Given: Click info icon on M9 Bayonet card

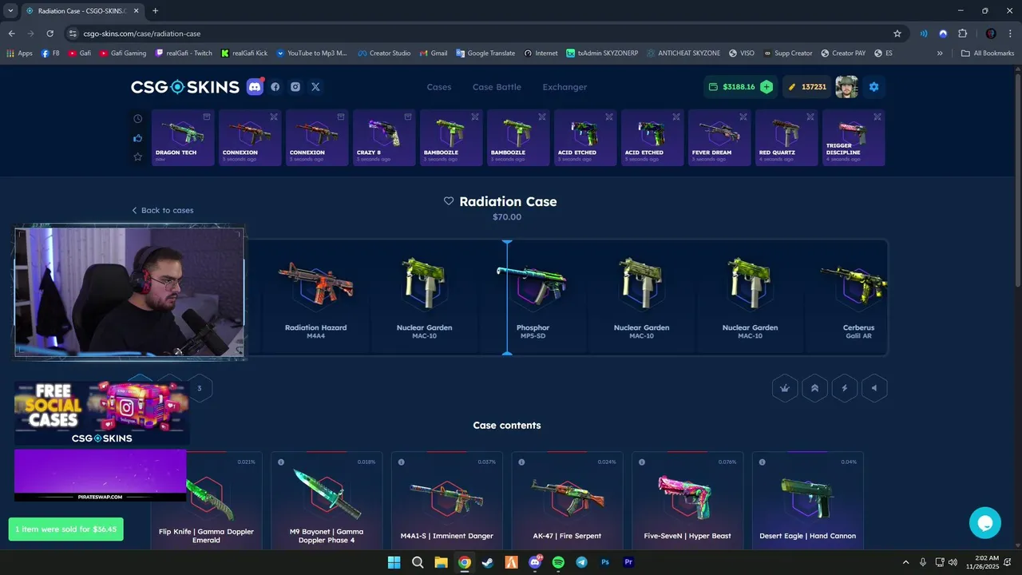Looking at the screenshot, I should [x=281, y=462].
